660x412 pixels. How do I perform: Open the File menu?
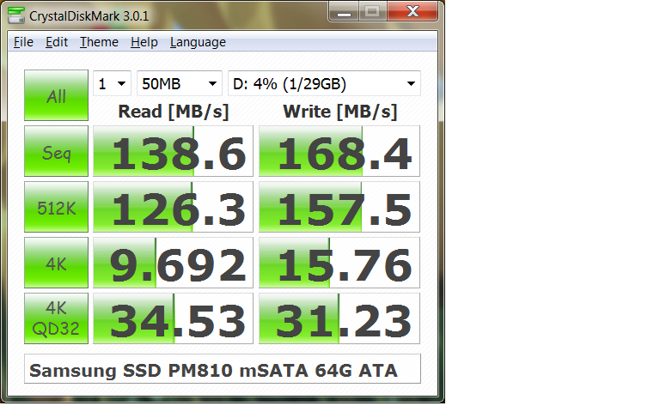(23, 42)
